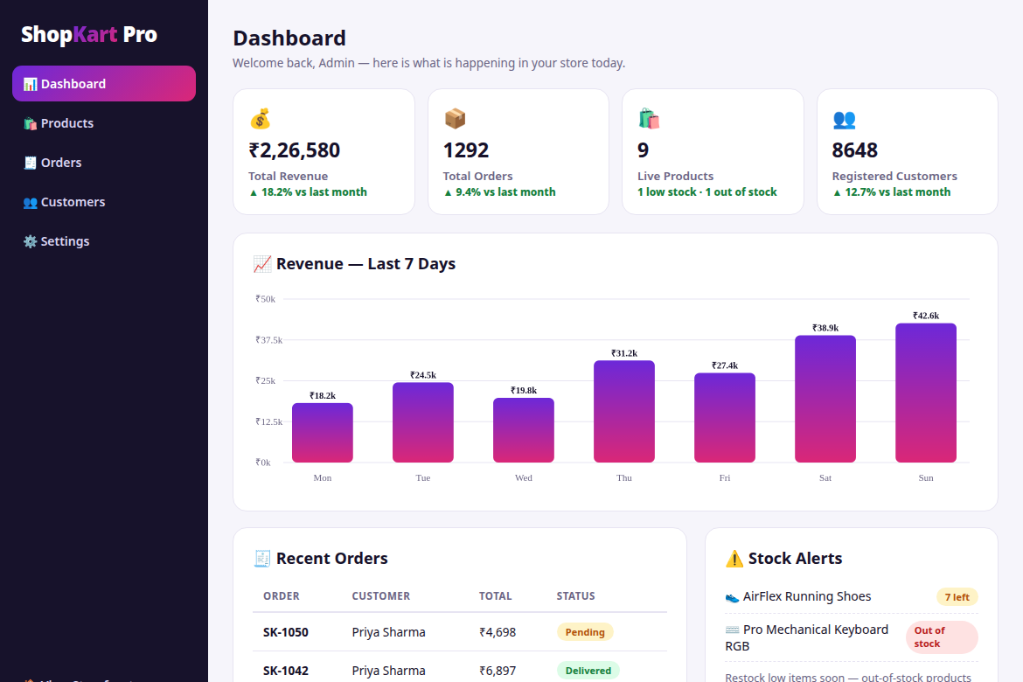Click the '7 left' stock badge
The height and width of the screenshot is (682, 1023).
[x=957, y=597]
